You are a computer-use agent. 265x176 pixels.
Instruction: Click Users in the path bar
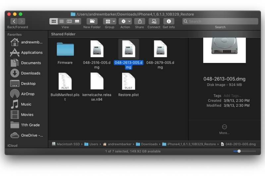[x=91, y=144]
